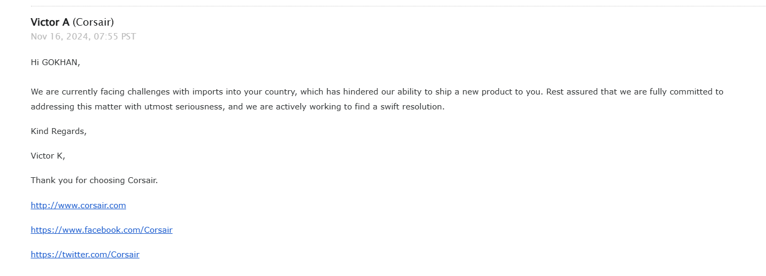The height and width of the screenshot is (276, 766).
Task: Open the Corsair Facebook page link
Action: (x=102, y=230)
